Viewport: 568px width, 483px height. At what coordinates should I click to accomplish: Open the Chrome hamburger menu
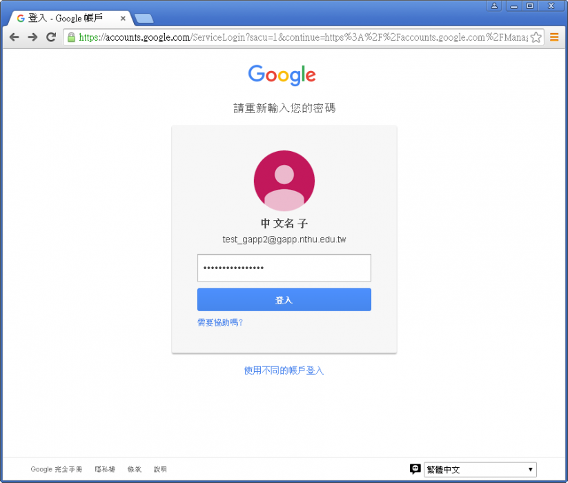tap(554, 37)
